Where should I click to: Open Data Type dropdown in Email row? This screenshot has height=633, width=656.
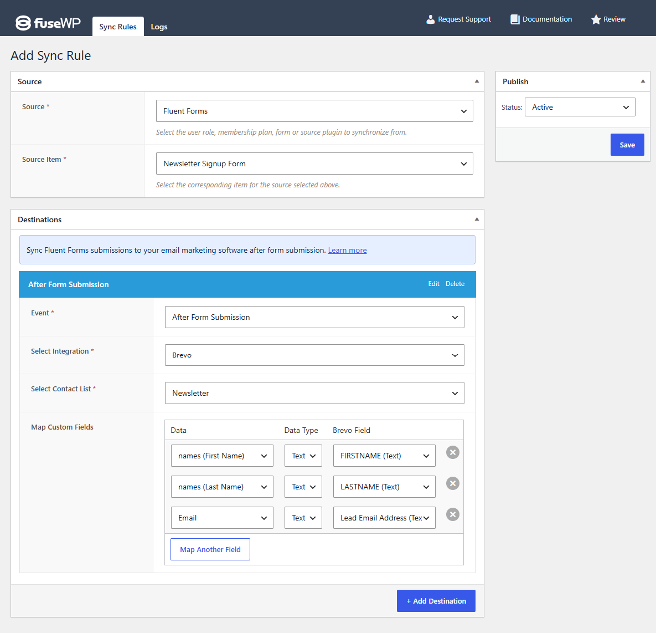point(303,518)
